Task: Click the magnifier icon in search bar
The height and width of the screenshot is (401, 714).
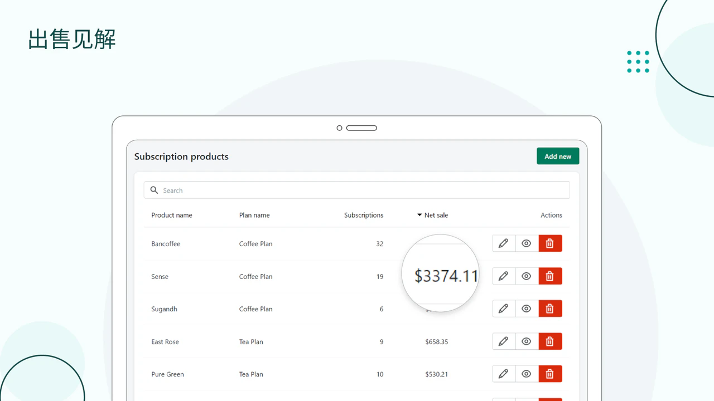Action: (x=155, y=190)
